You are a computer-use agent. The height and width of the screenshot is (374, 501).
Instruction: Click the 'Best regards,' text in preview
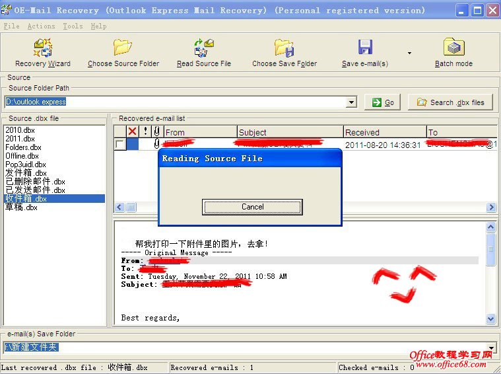(x=150, y=318)
